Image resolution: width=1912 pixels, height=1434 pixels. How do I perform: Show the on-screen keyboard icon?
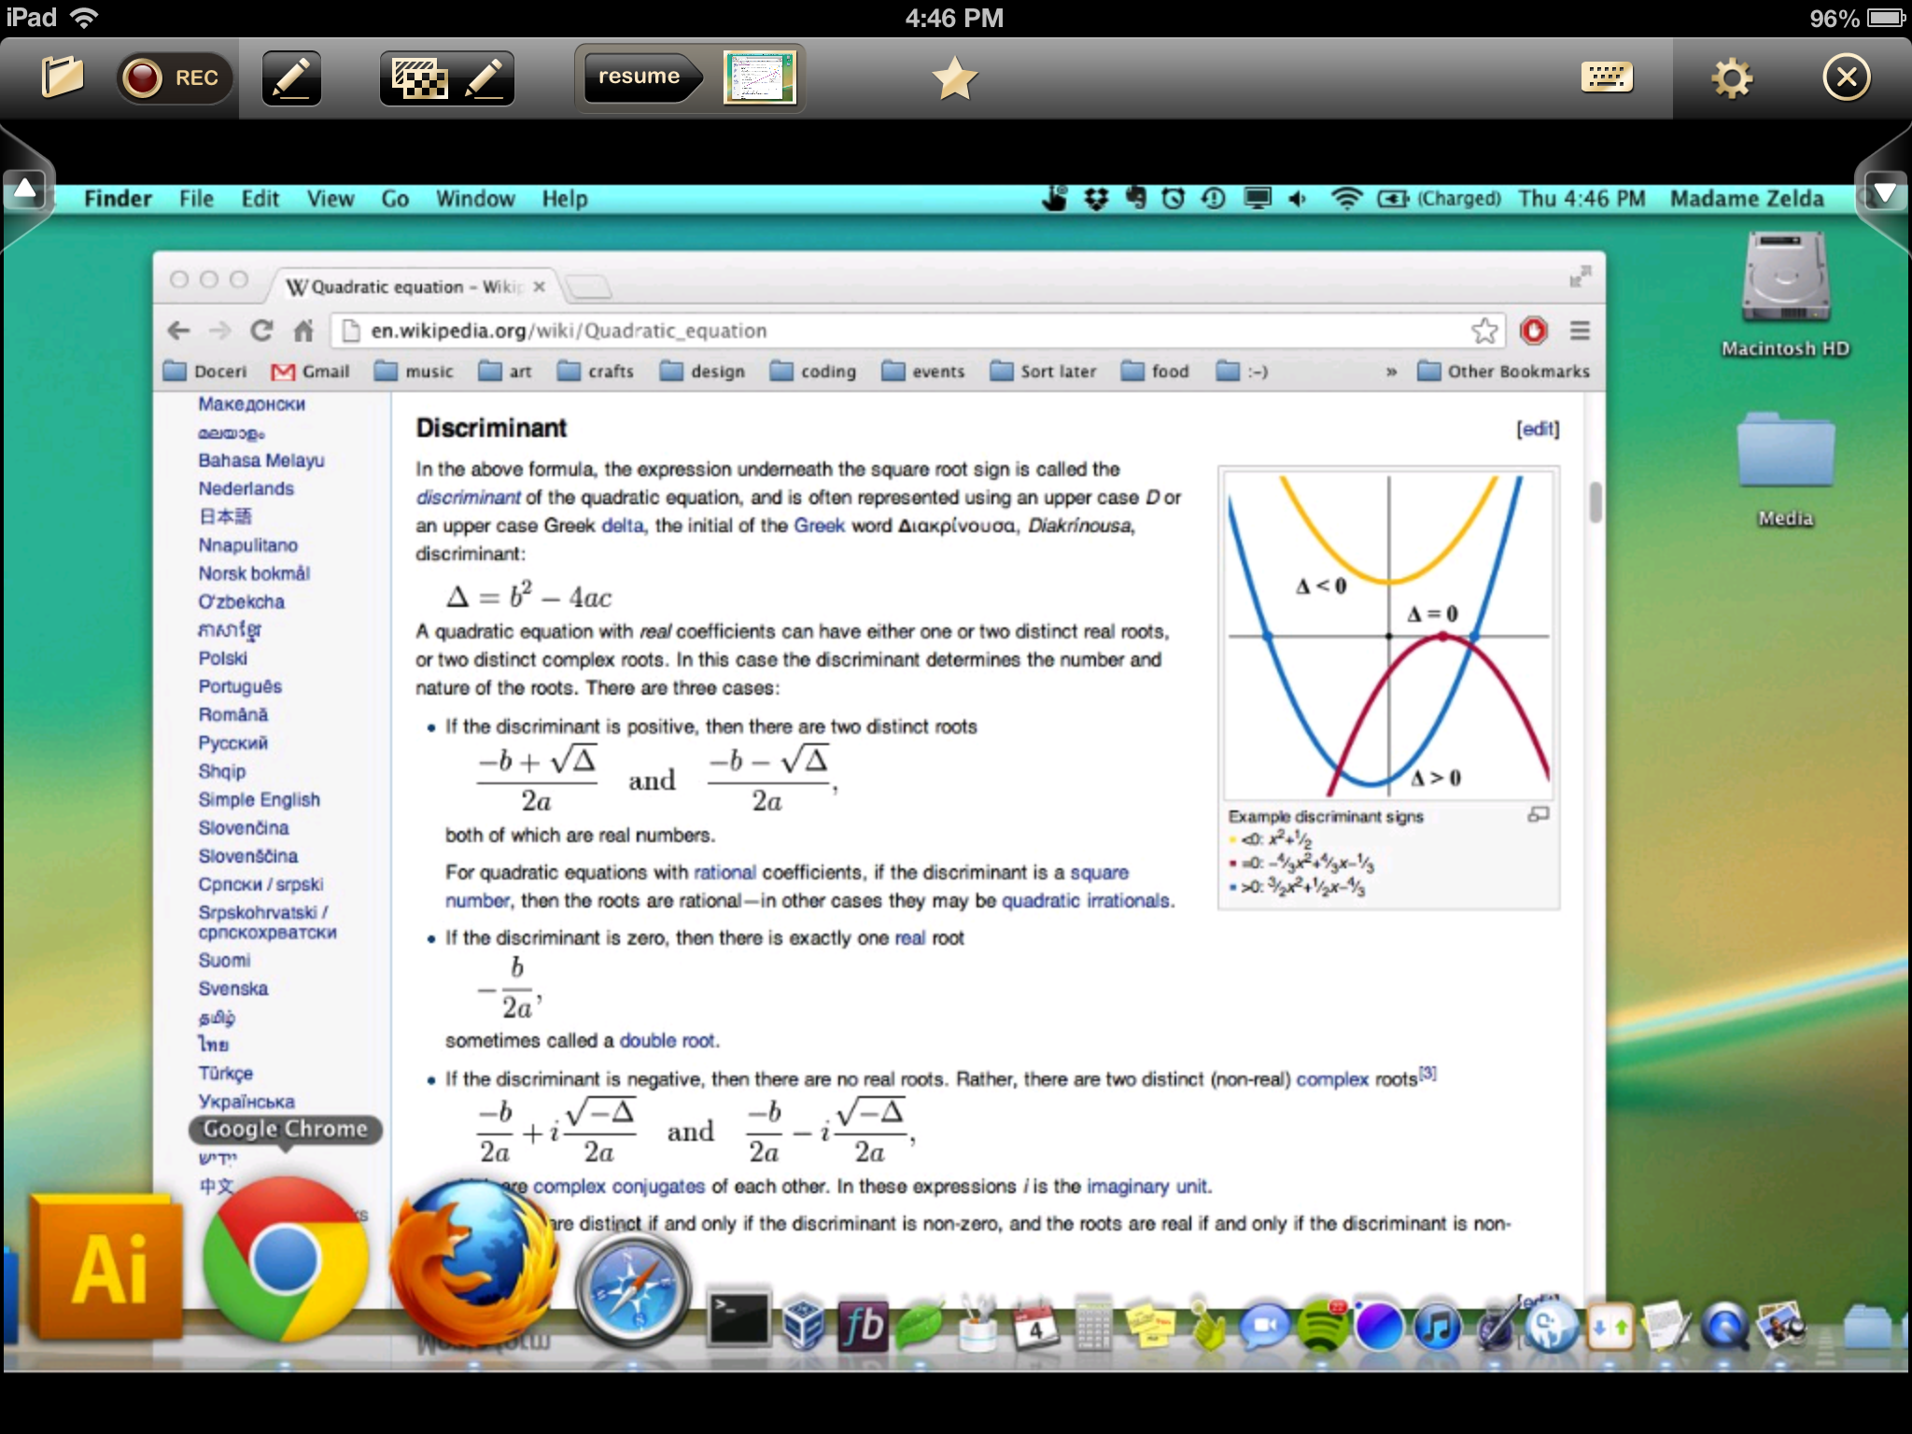click(x=1606, y=77)
